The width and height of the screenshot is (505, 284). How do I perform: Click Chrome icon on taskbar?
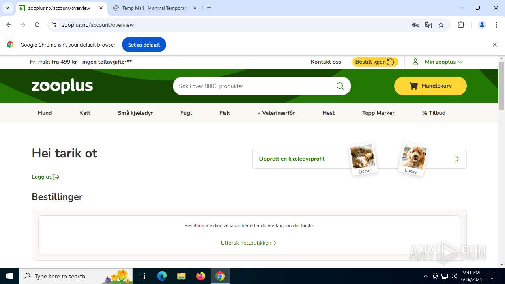(x=220, y=276)
